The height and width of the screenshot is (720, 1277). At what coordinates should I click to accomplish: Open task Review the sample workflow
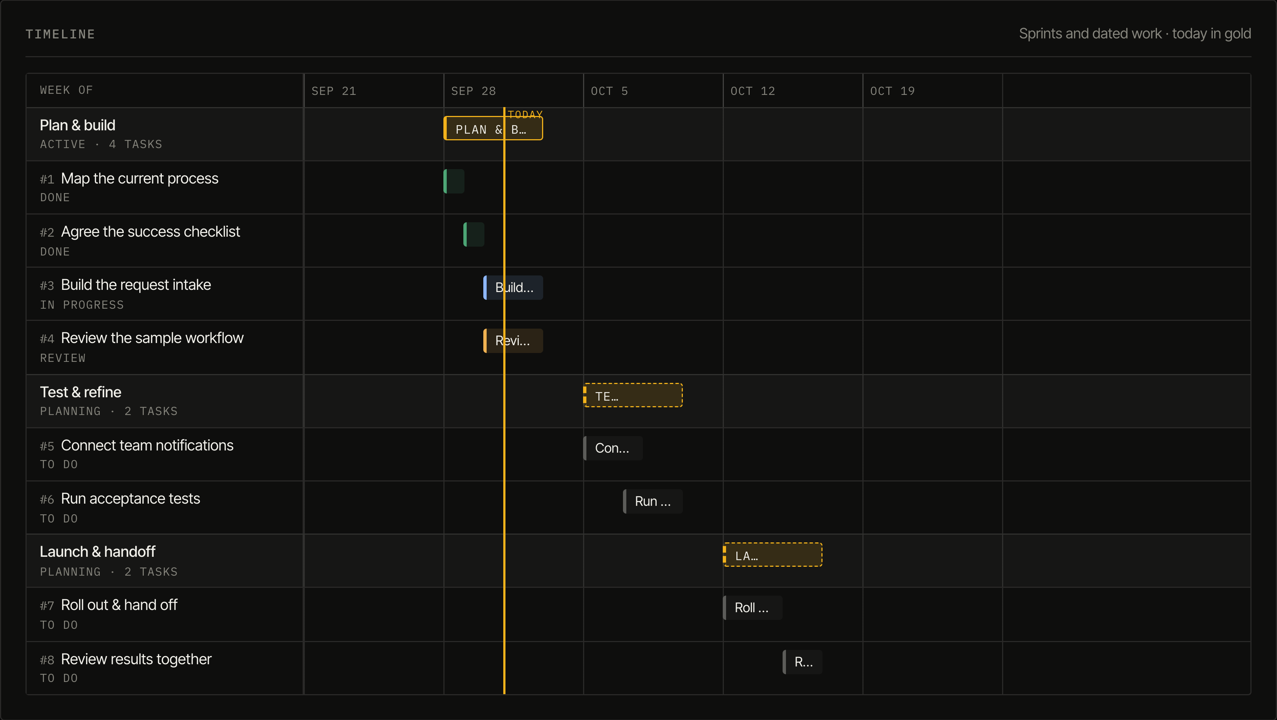point(152,338)
